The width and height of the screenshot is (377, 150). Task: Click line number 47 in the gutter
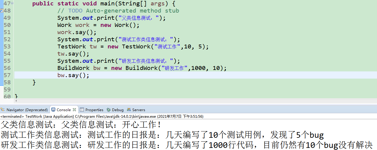[7, 4]
